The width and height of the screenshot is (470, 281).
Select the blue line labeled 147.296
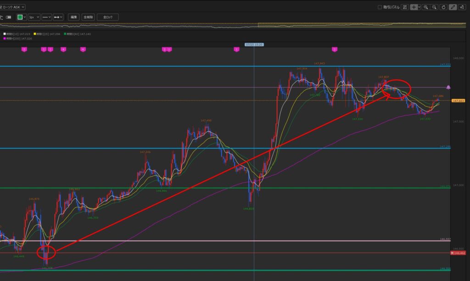[225, 148]
